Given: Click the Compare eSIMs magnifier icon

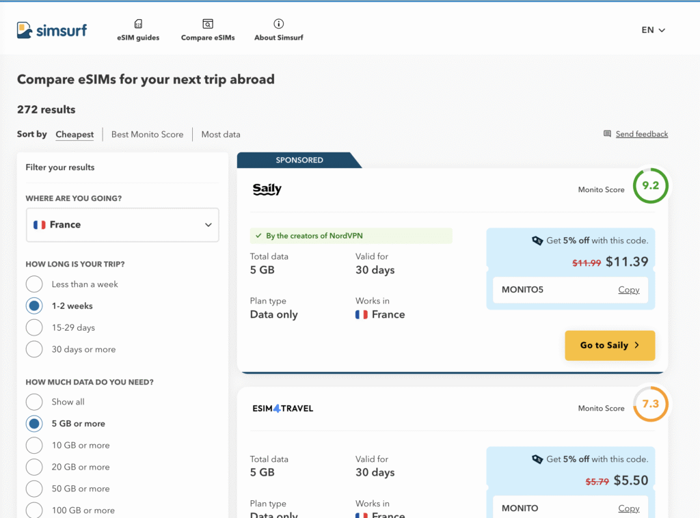Looking at the screenshot, I should click(x=208, y=24).
